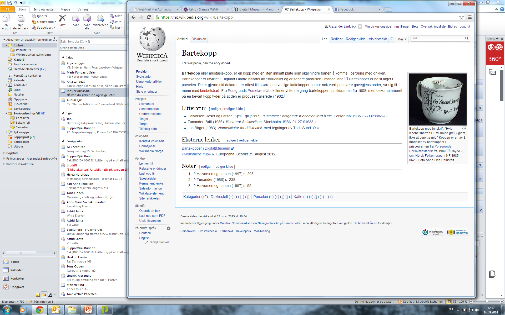Open Last ned som PDF link
This screenshot has height=315, width=505.
tap(152, 216)
